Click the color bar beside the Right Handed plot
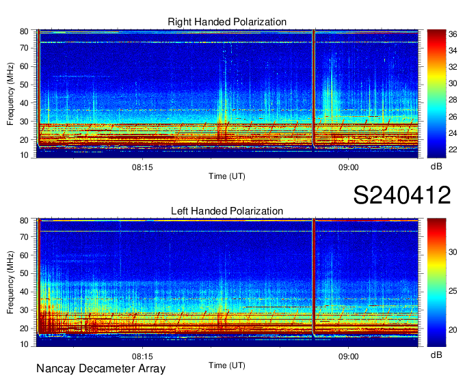The height and width of the screenshot is (377, 465). [x=436, y=94]
